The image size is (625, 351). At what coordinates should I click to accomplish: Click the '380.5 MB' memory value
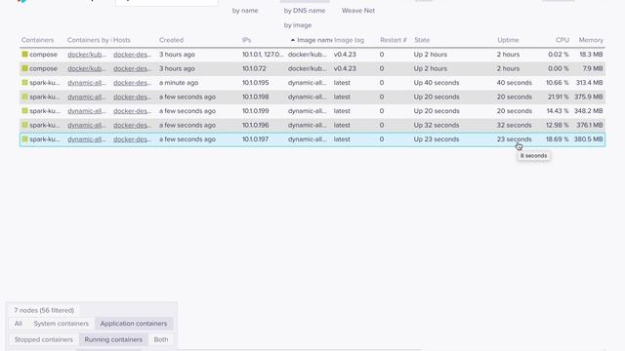(x=588, y=139)
